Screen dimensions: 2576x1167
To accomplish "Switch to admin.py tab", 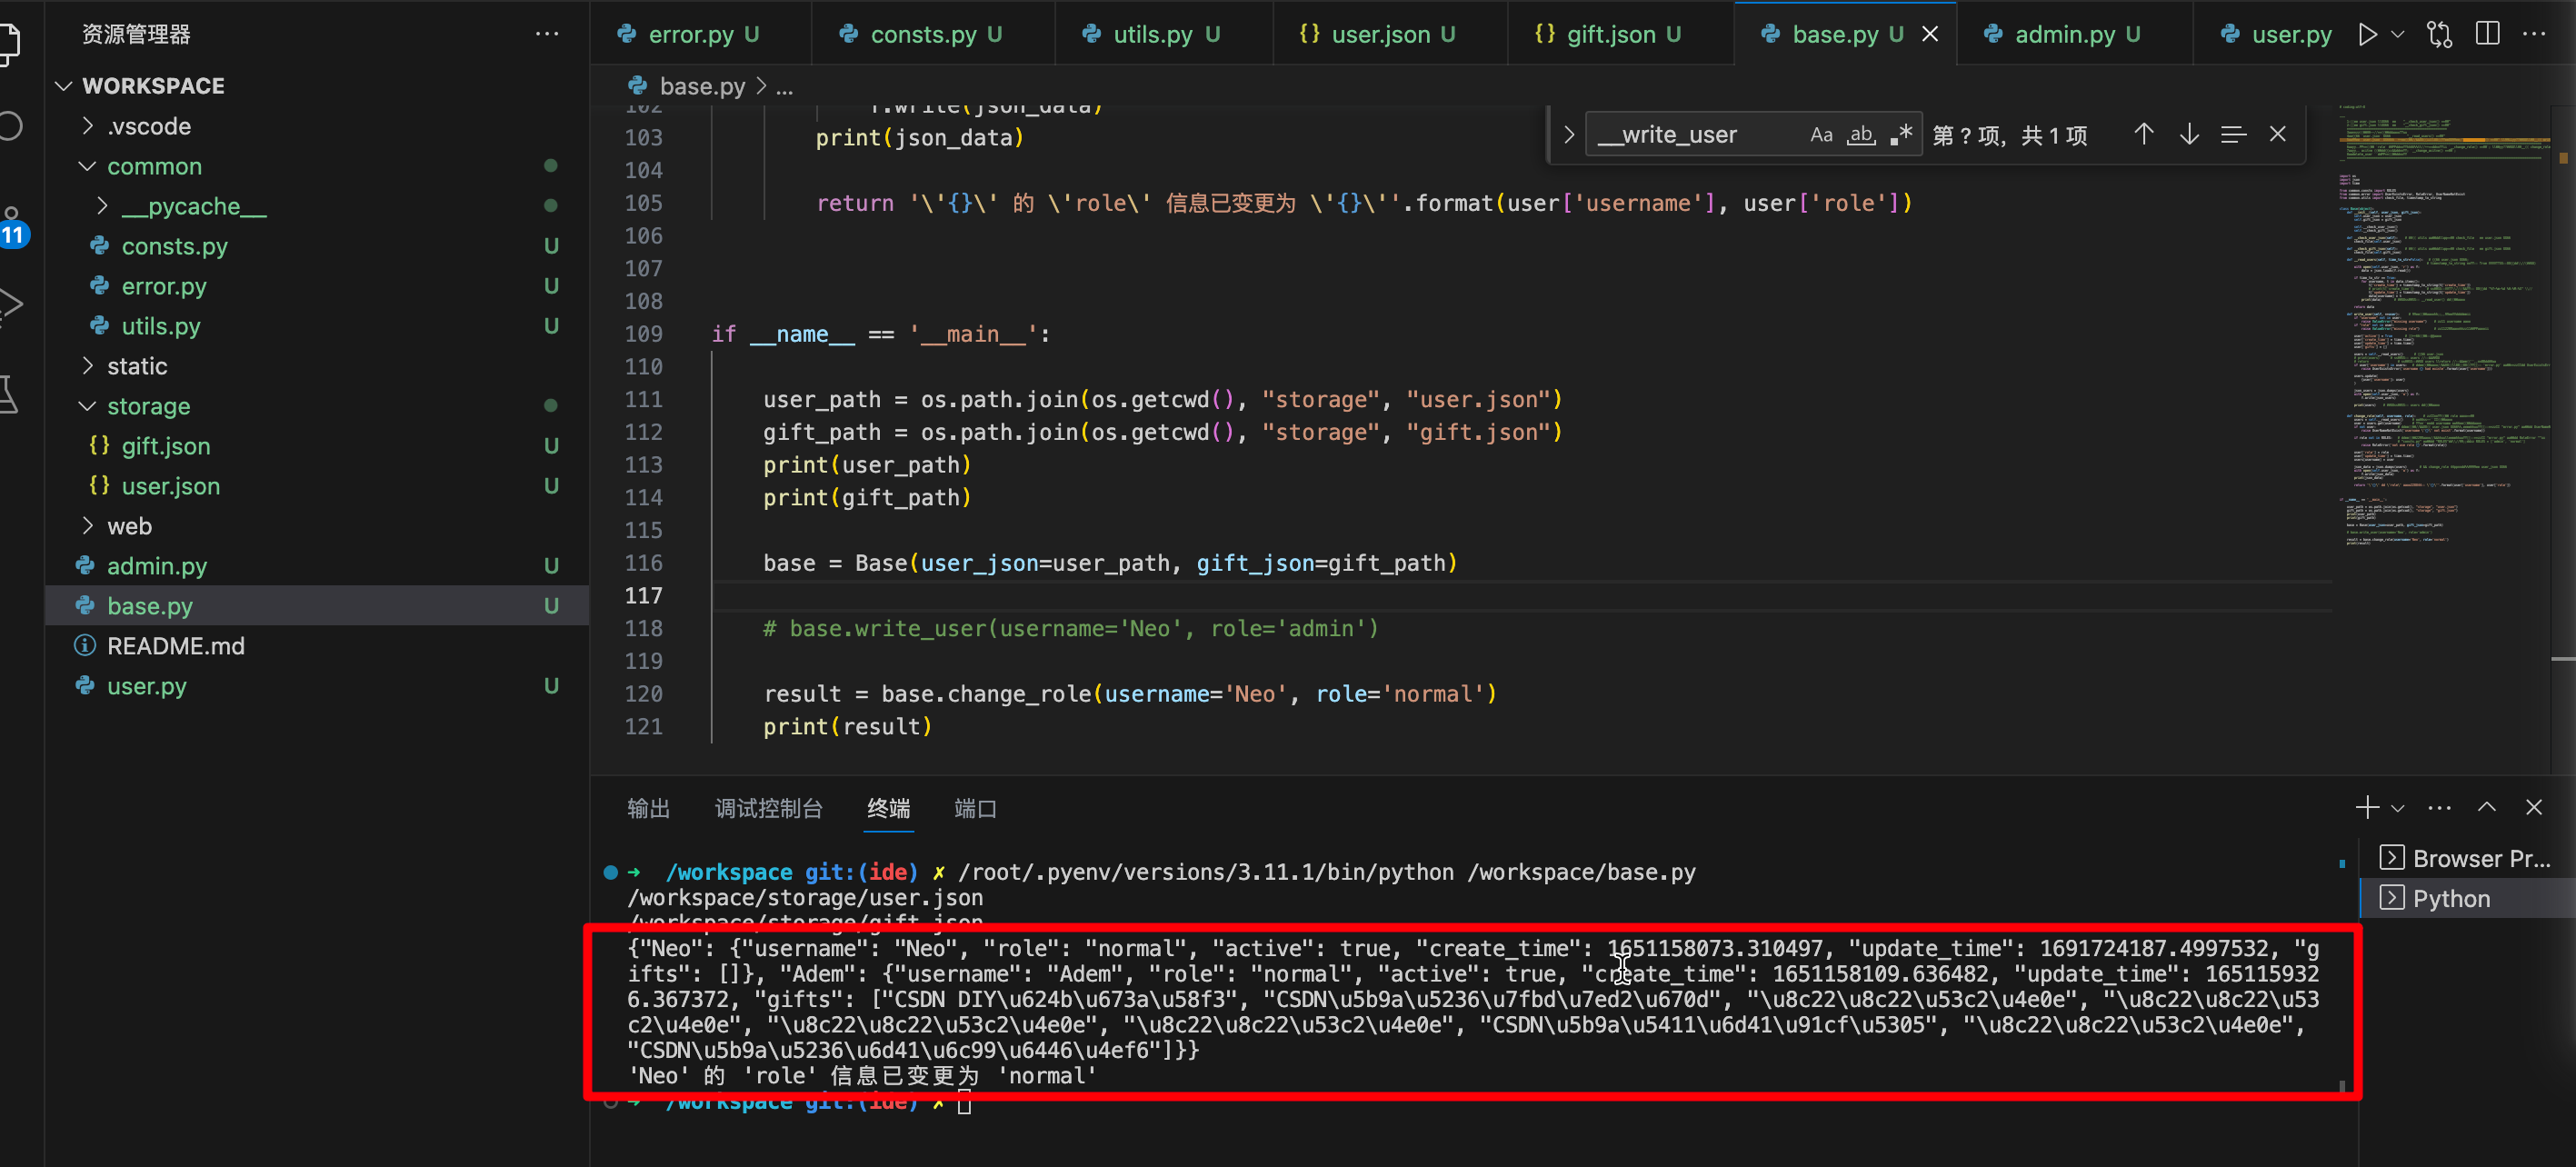I will pos(2074,34).
